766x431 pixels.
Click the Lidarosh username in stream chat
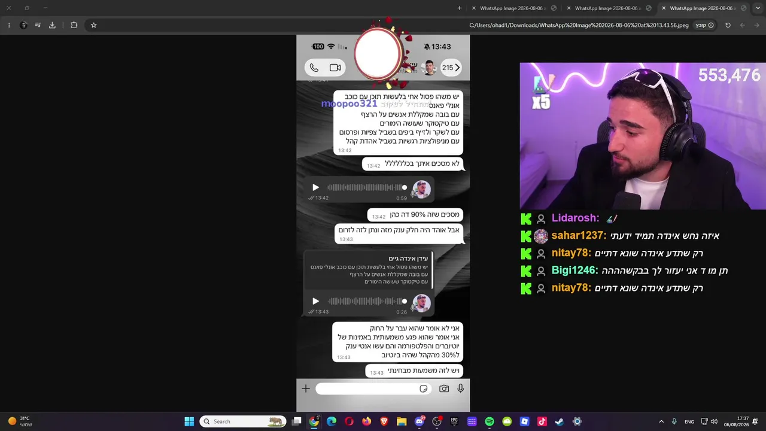(575, 218)
